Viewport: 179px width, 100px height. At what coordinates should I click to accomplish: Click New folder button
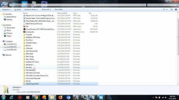(58, 9)
